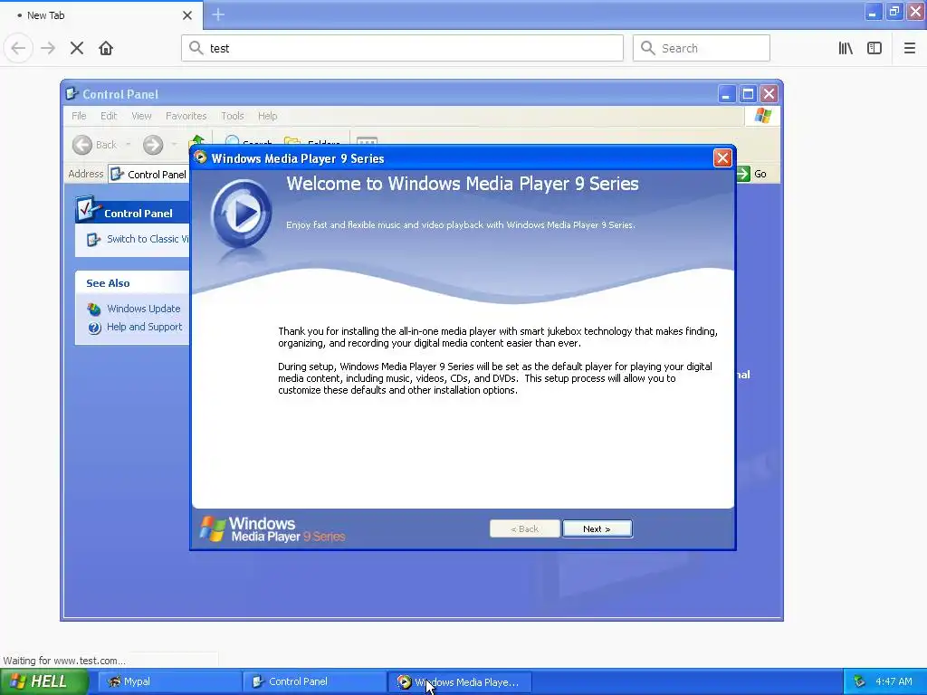Screen dimensions: 927x695
Task: Expand the Forward history dropdown arrow
Action: (x=174, y=145)
